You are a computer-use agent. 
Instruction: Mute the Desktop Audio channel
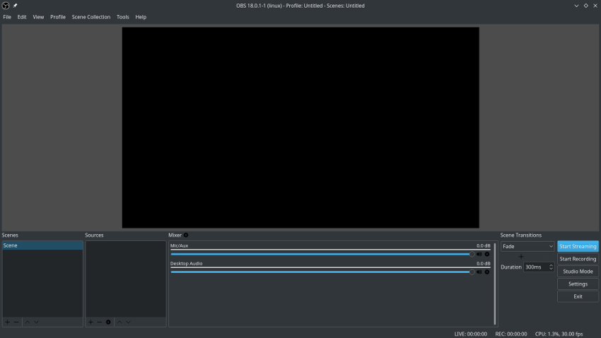pyautogui.click(x=479, y=272)
